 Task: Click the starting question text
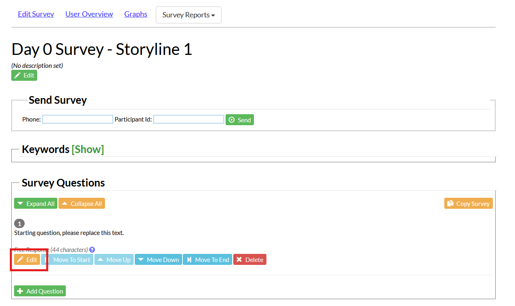pos(69,233)
